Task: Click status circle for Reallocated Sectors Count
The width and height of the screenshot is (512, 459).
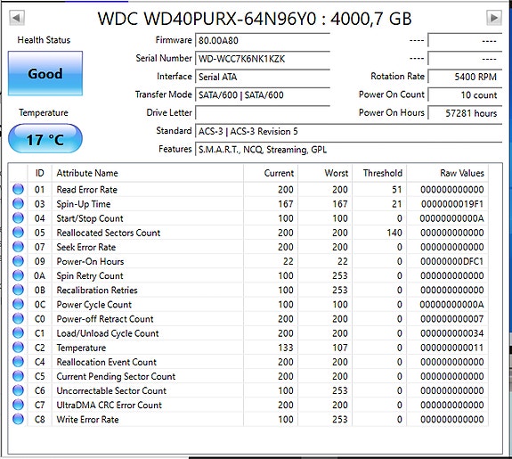Action: tap(19, 233)
